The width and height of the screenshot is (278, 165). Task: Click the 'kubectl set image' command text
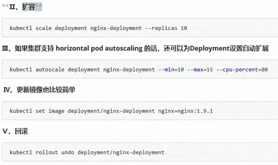click(x=111, y=111)
